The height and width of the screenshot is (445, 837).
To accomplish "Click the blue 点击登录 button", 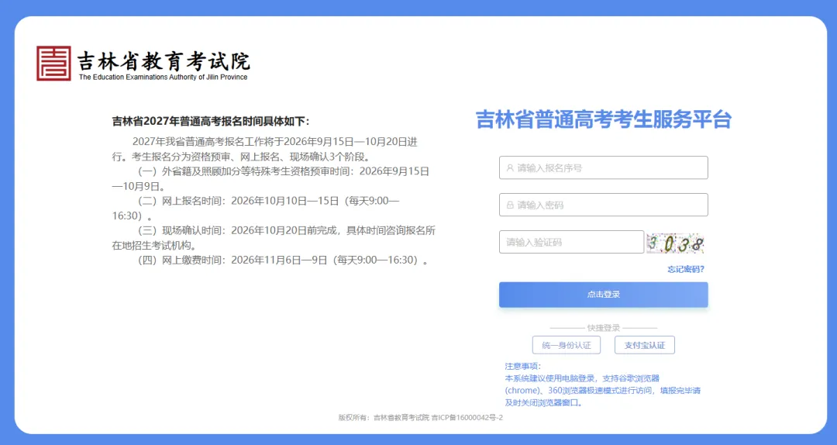I will point(603,295).
